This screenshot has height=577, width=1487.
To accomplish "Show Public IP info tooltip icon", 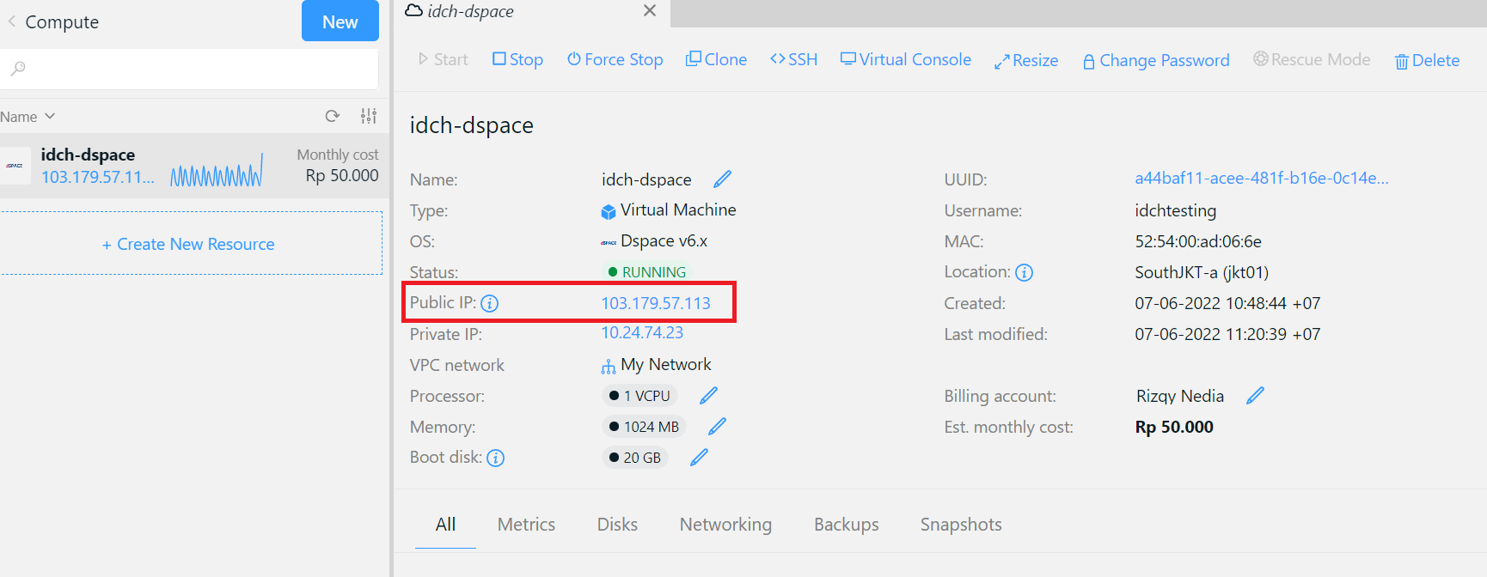I will tap(490, 303).
